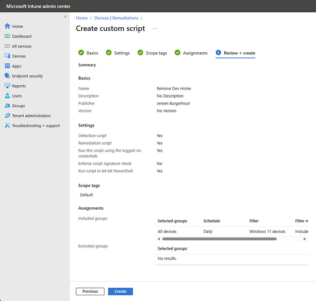Click the Jeroen Burgerhout publisher value

(173, 103)
